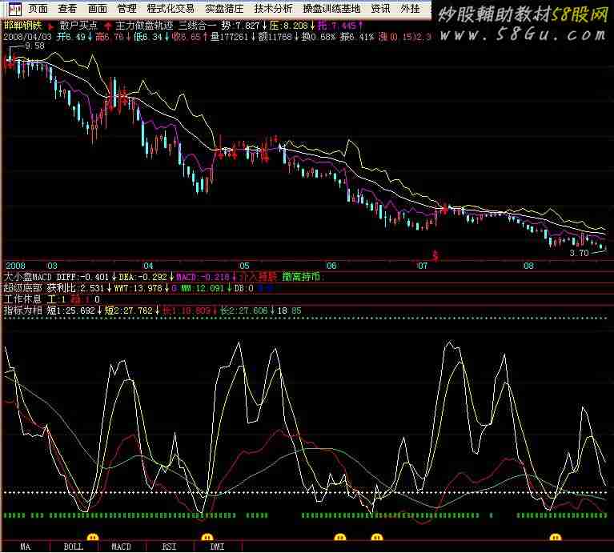Switch to the BOLL indicator tab
The image size is (614, 553).
tap(73, 547)
